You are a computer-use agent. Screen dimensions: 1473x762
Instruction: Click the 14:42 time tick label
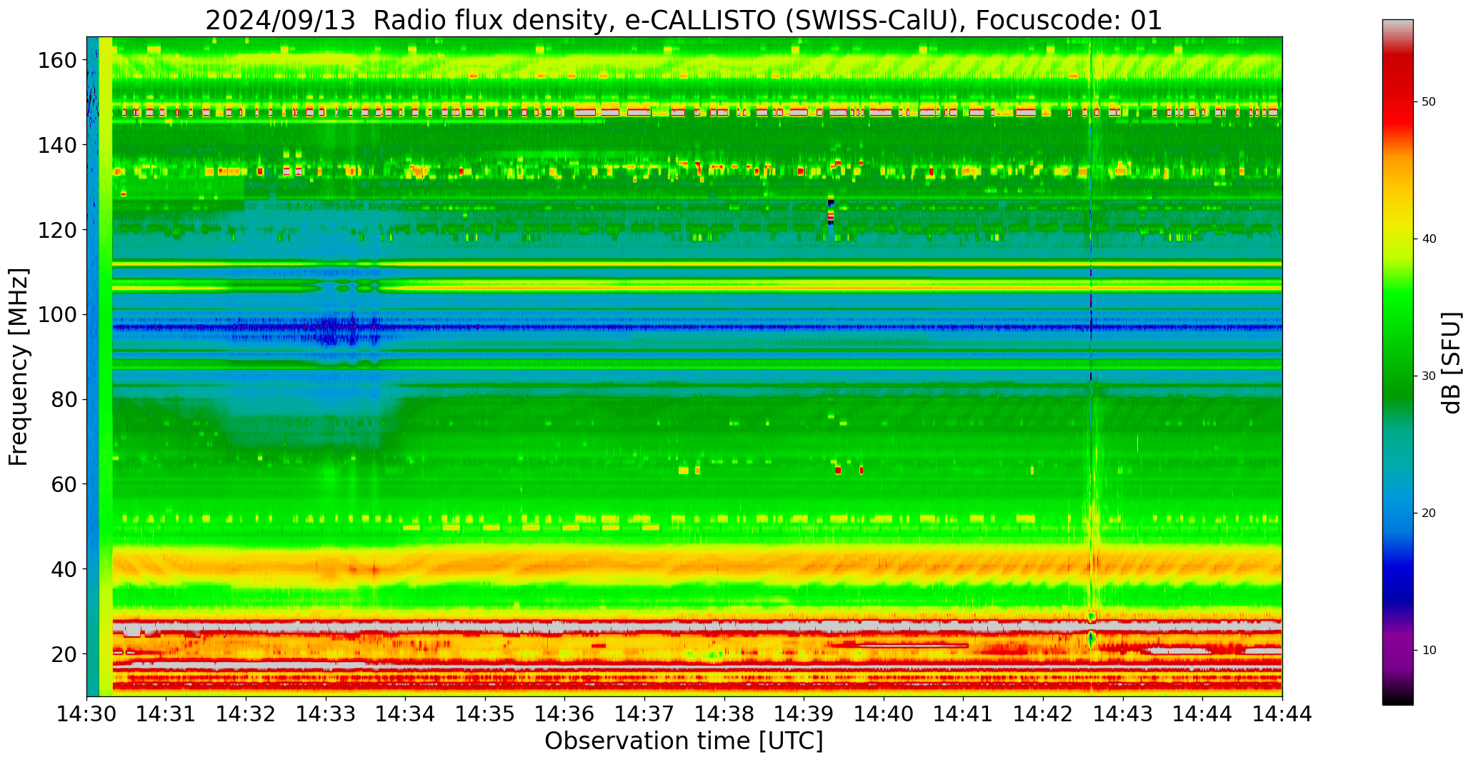1043,713
